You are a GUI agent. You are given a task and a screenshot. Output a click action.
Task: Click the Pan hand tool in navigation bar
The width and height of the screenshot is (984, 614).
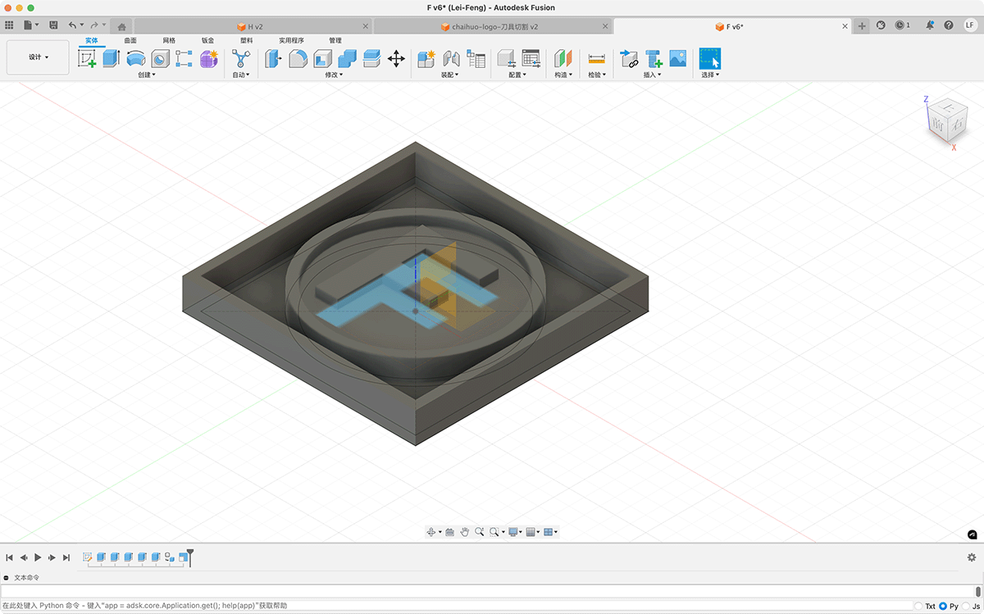click(465, 532)
